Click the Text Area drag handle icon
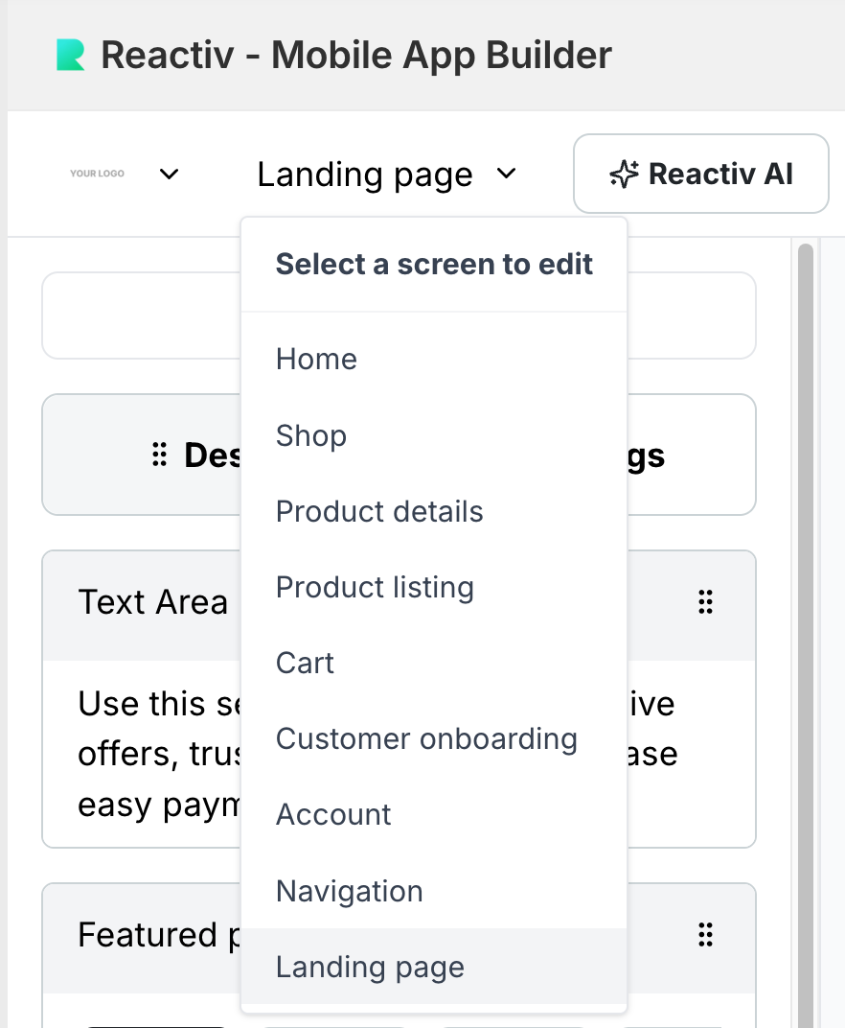Screen dimensions: 845x1028 [x=706, y=602]
